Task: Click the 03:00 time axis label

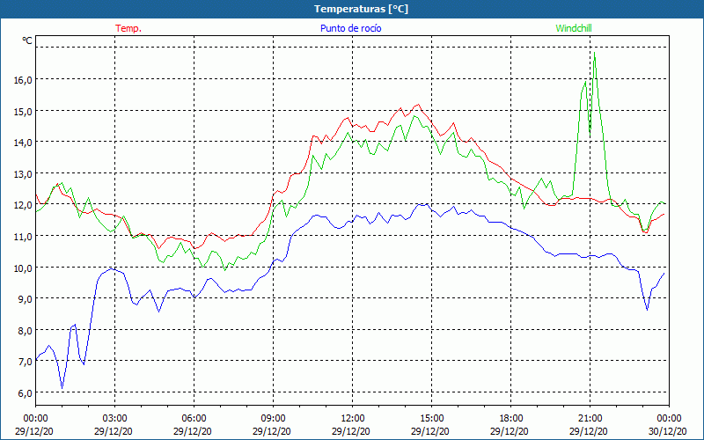Action: tap(115, 419)
